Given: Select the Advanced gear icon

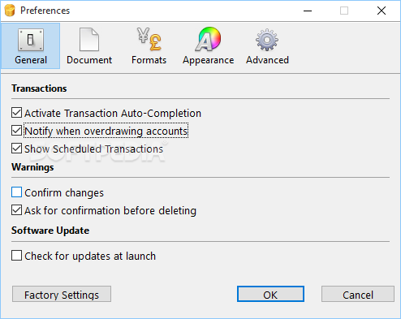Looking at the screenshot, I should tap(267, 40).
